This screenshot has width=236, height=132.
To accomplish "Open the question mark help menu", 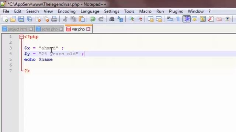I will 209,11.
